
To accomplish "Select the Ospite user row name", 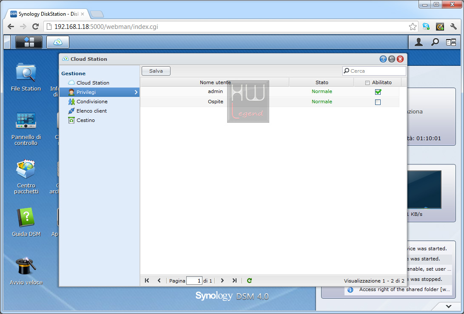I will point(216,102).
